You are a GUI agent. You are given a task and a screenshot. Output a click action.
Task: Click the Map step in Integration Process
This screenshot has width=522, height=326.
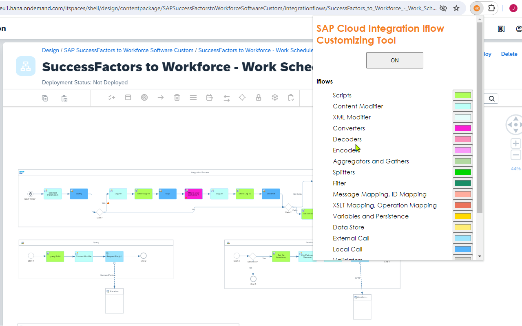click(168, 194)
